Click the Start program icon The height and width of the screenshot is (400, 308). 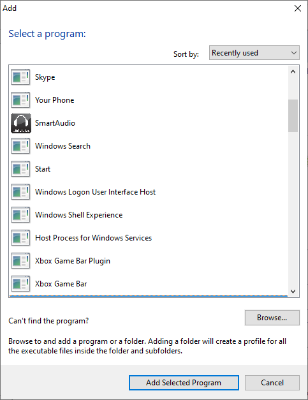coord(20,169)
